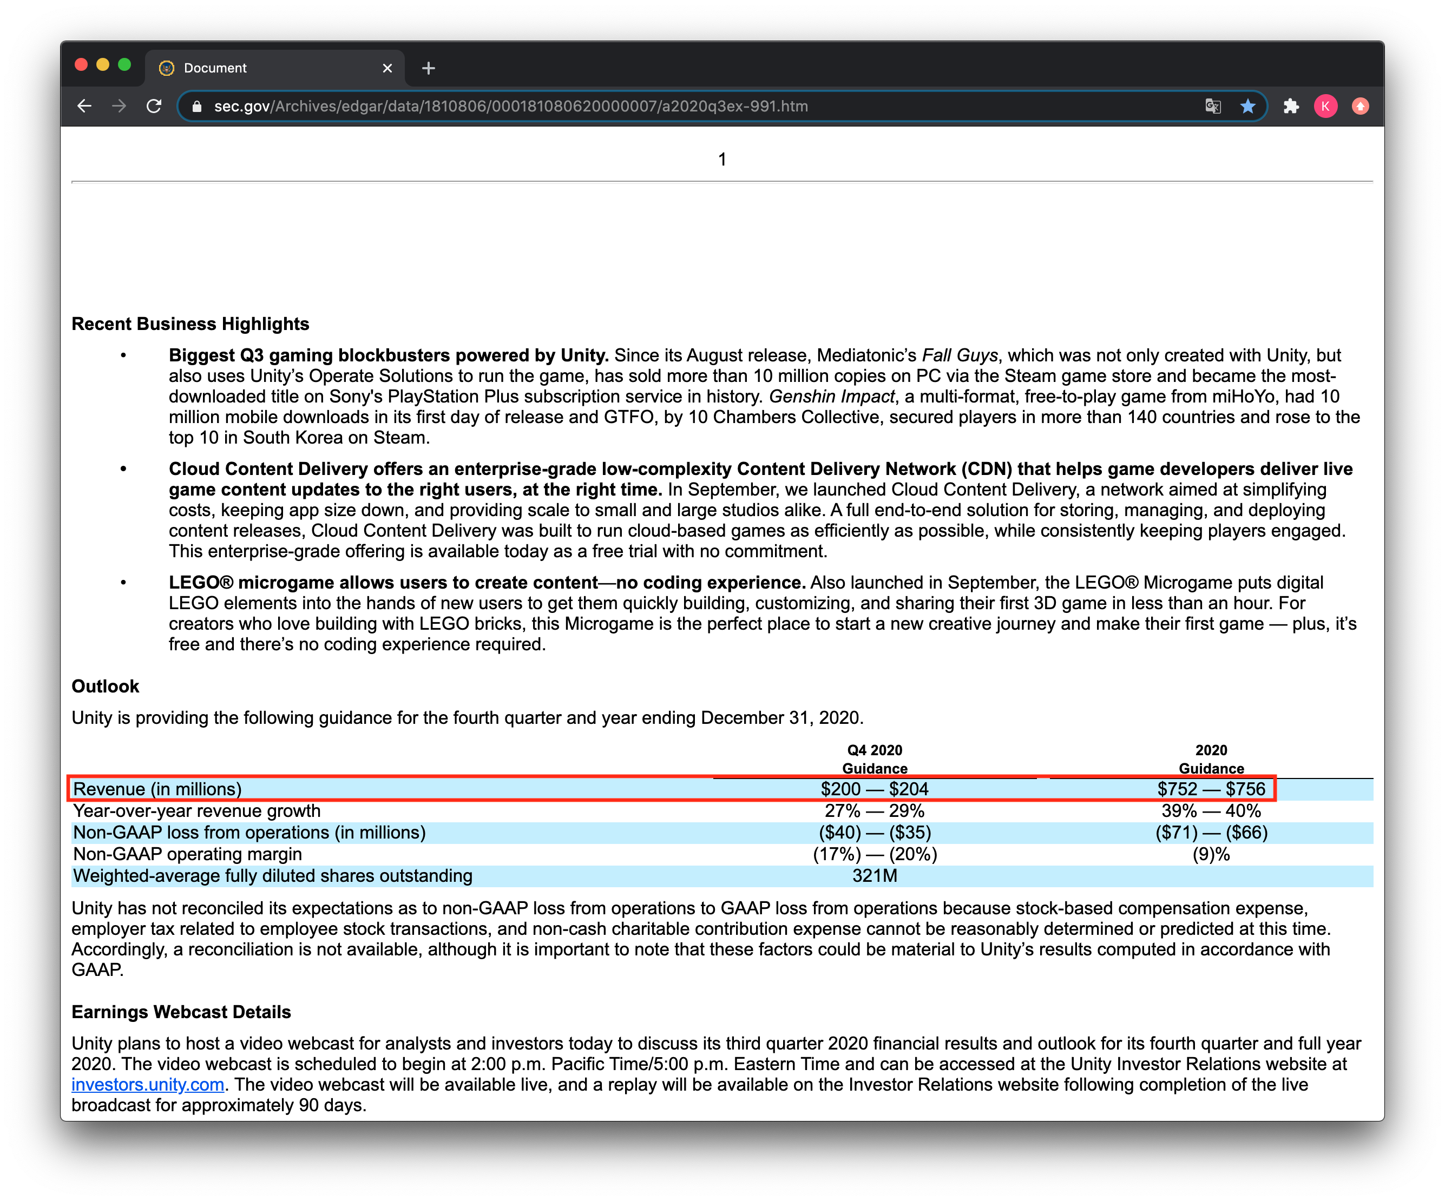Screen dimensions: 1445x1201
Task: Open the translate page icon
Action: (x=1213, y=106)
